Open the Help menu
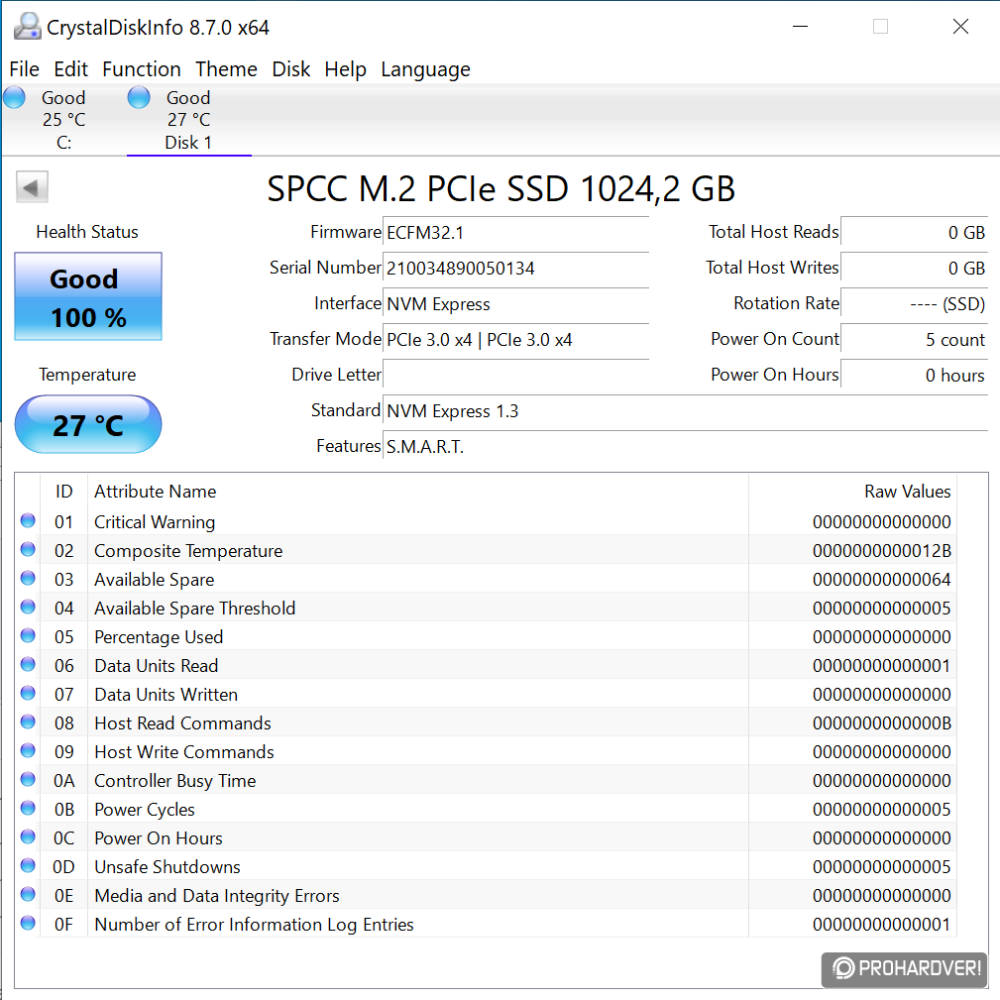 pos(345,68)
